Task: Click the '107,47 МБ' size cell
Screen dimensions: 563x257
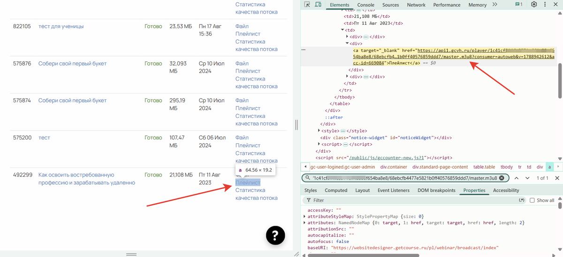Action: [x=177, y=141]
